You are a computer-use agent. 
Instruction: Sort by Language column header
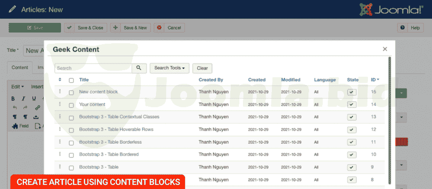[325, 80]
